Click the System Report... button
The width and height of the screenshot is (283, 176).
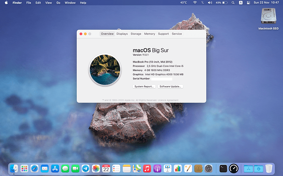144,87
